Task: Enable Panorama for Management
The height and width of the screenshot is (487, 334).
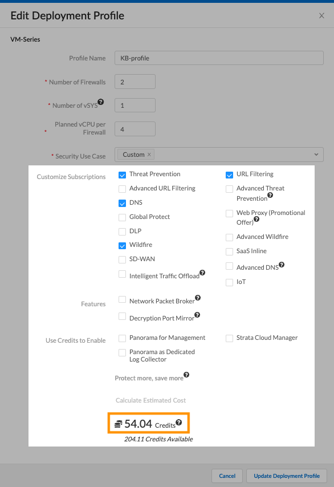Action: (122, 338)
